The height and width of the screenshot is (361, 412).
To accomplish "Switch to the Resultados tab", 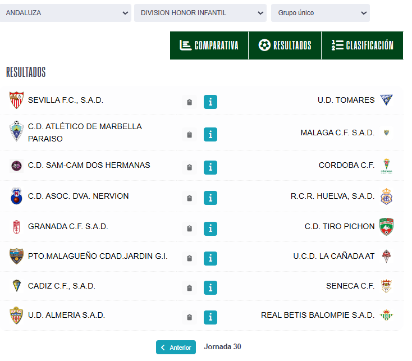I will [285, 45].
